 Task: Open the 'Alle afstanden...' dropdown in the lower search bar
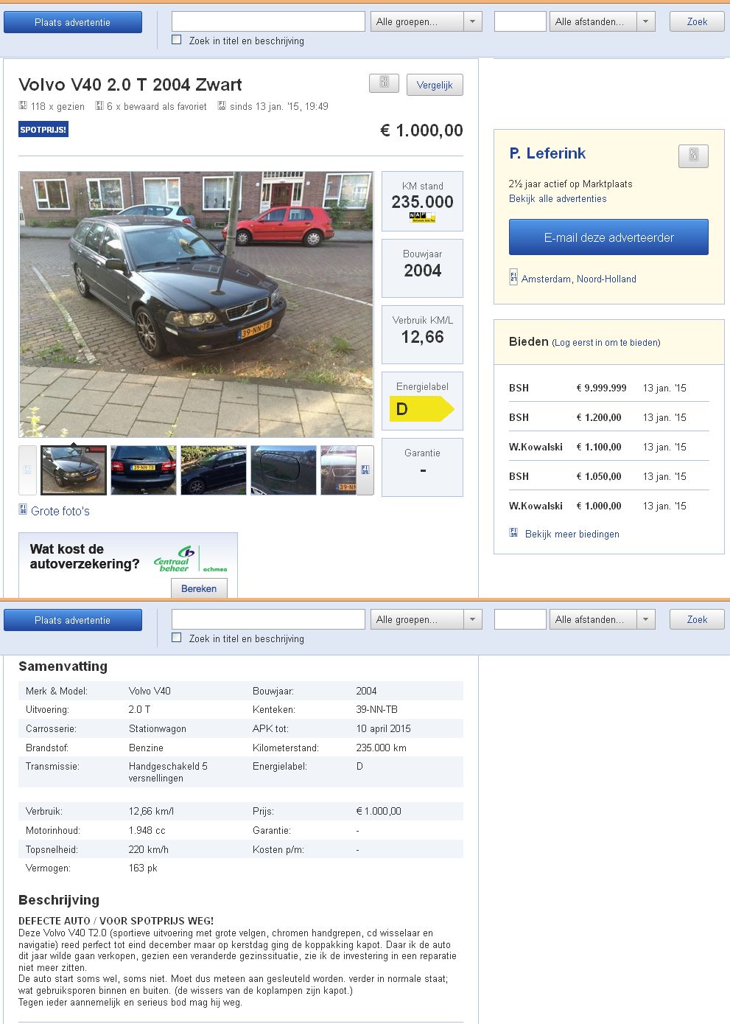coord(603,619)
